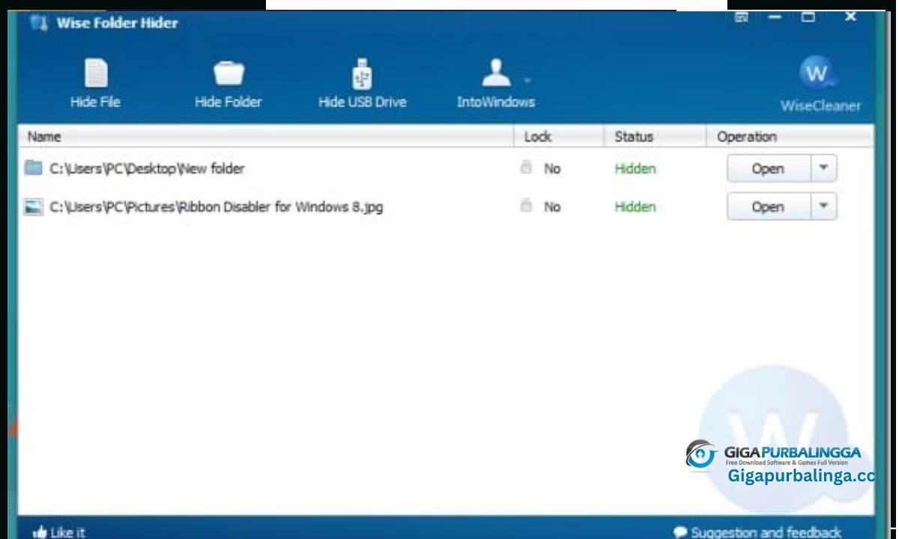Viewport: 899px width, 539px height.
Task: Click lock icon in Ribbon Disabler row
Action: point(526,206)
